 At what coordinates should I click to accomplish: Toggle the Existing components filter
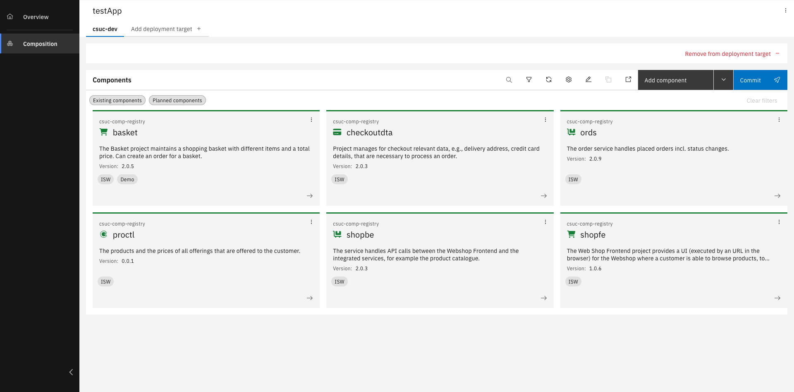tap(117, 100)
